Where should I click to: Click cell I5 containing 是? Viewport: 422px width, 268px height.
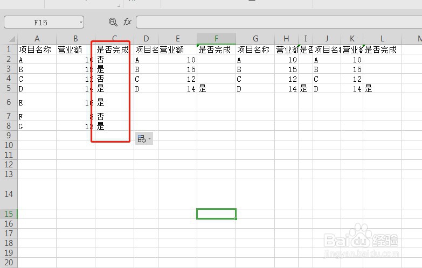pyautogui.click(x=306, y=88)
